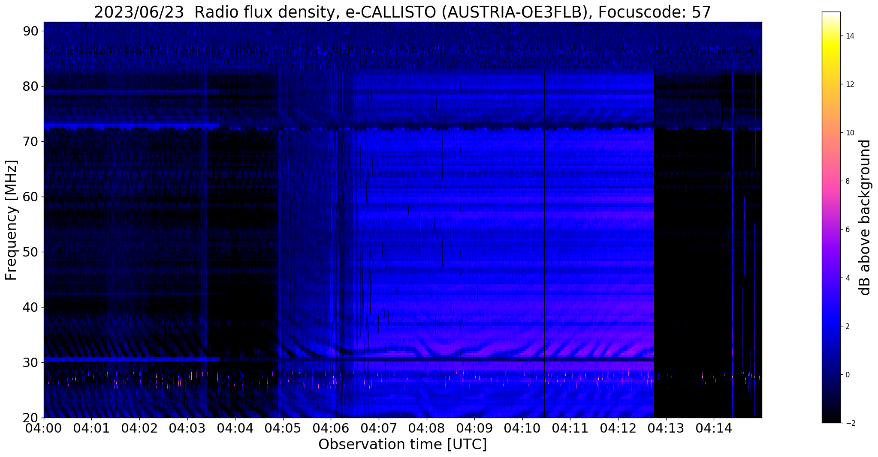Viewport: 878px width, 457px height.
Task: Click the 40 MHz frequency tick label
Action: pyautogui.click(x=30, y=307)
